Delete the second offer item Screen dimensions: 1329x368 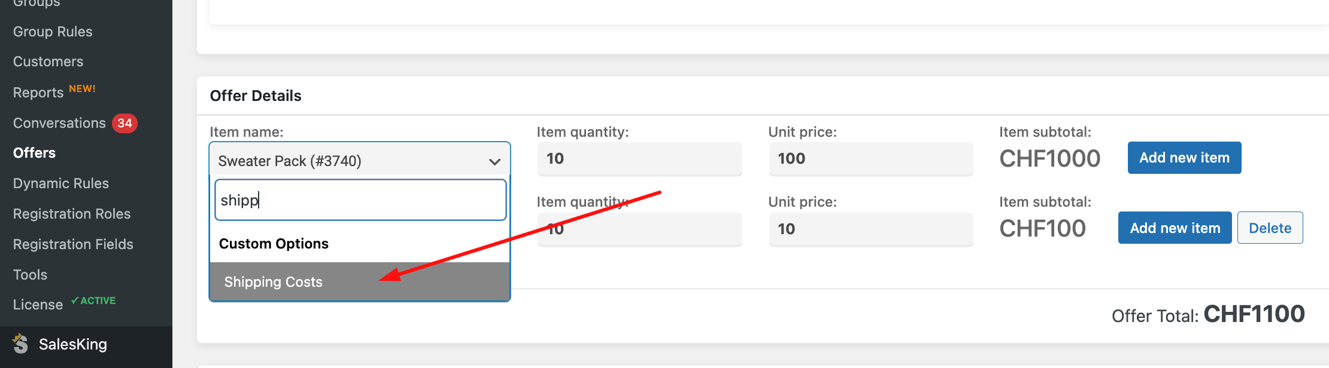point(1270,228)
